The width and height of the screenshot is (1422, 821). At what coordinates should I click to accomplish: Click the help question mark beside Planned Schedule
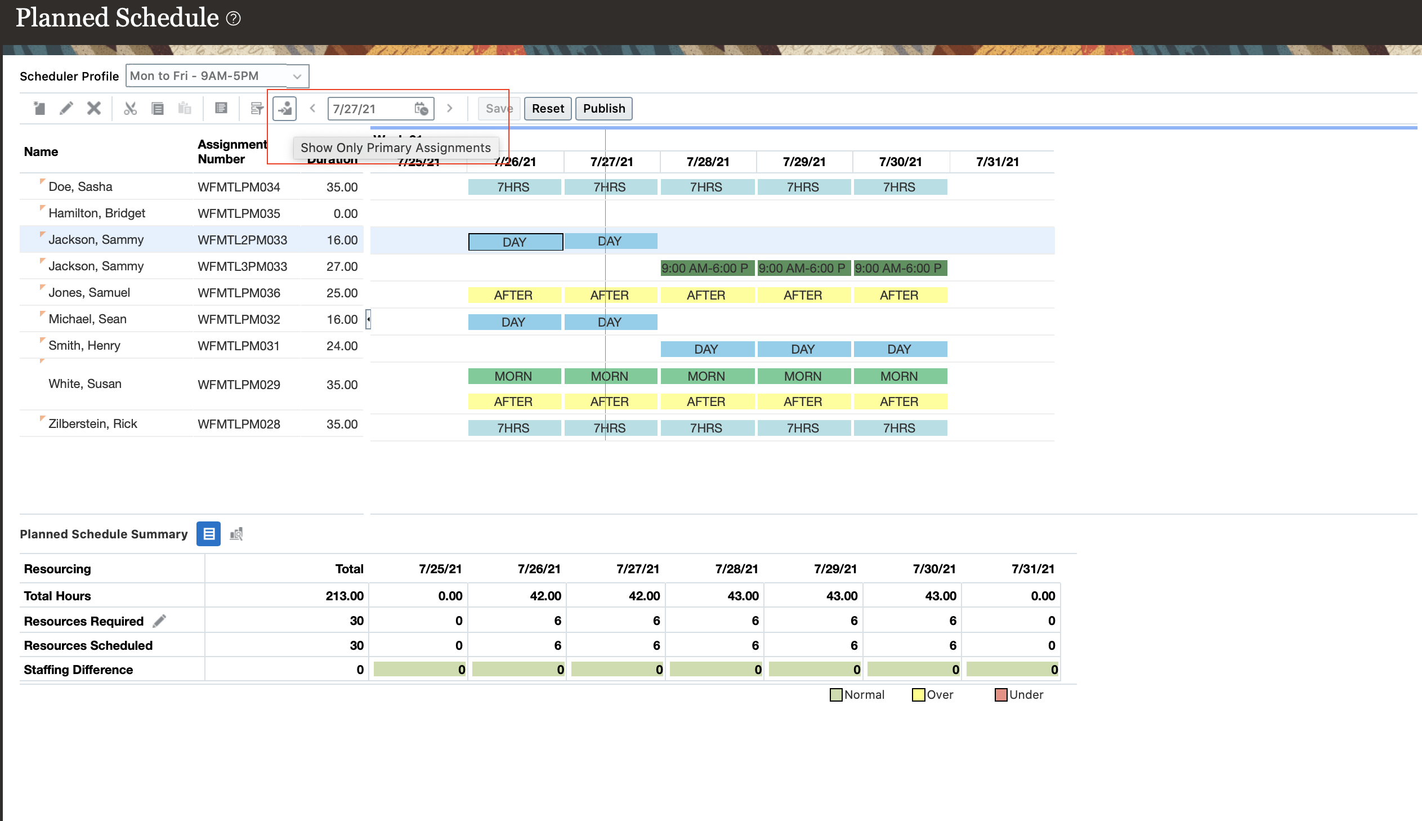[x=232, y=19]
